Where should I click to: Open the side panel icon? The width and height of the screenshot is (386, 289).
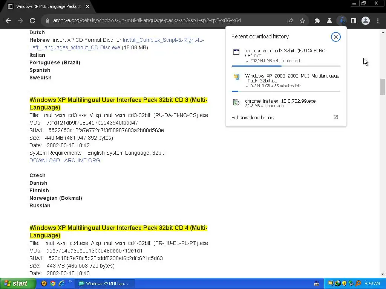(x=354, y=21)
